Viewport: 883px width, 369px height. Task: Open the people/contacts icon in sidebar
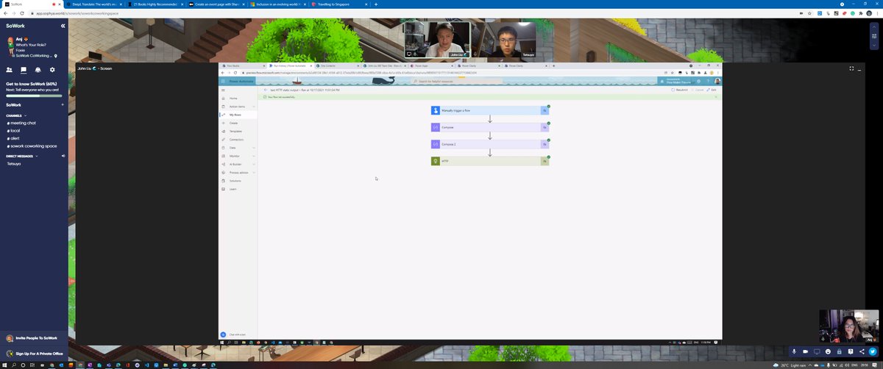click(10, 70)
